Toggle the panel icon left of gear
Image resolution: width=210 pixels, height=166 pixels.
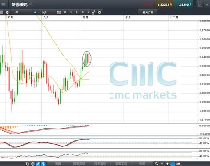tap(1, 12)
